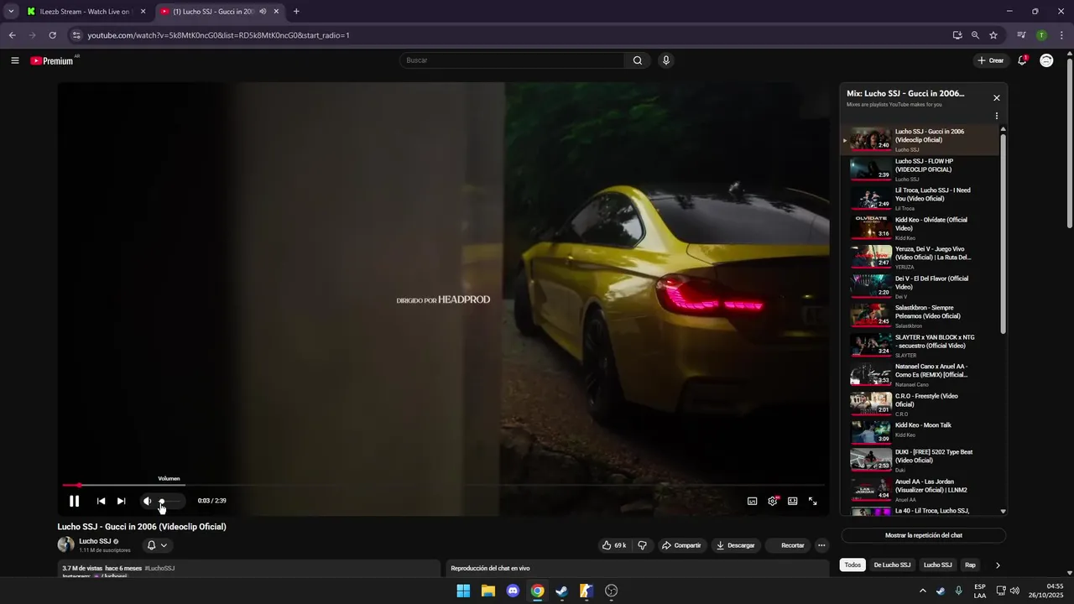1074x604 pixels.
Task: Go back in browser history
Action: (x=12, y=35)
